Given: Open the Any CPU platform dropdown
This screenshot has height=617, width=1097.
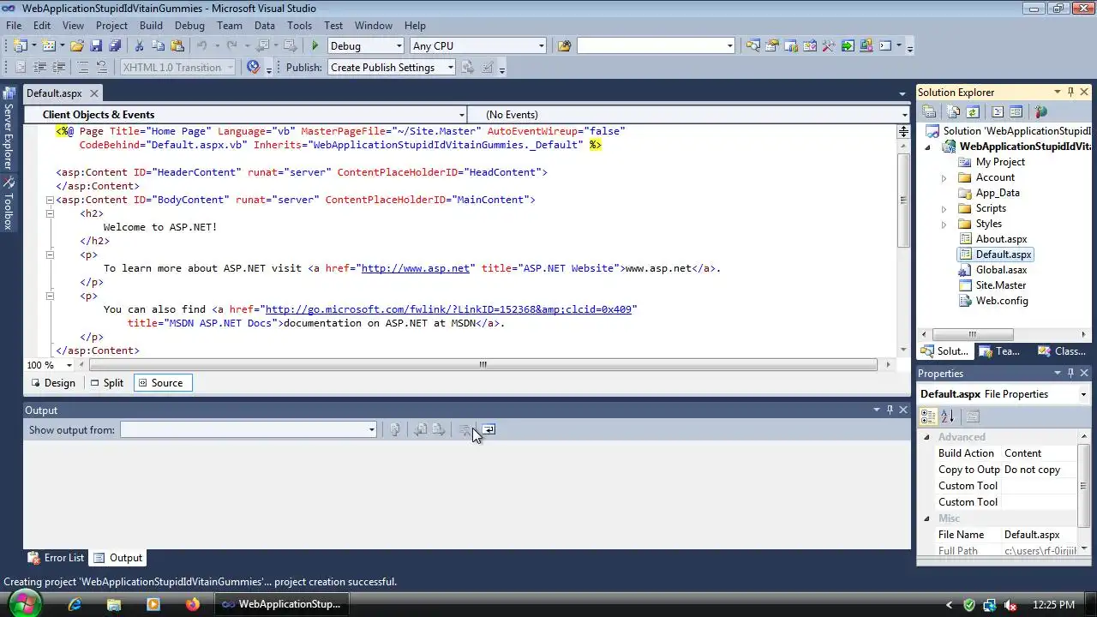Looking at the screenshot, I should click(x=541, y=46).
